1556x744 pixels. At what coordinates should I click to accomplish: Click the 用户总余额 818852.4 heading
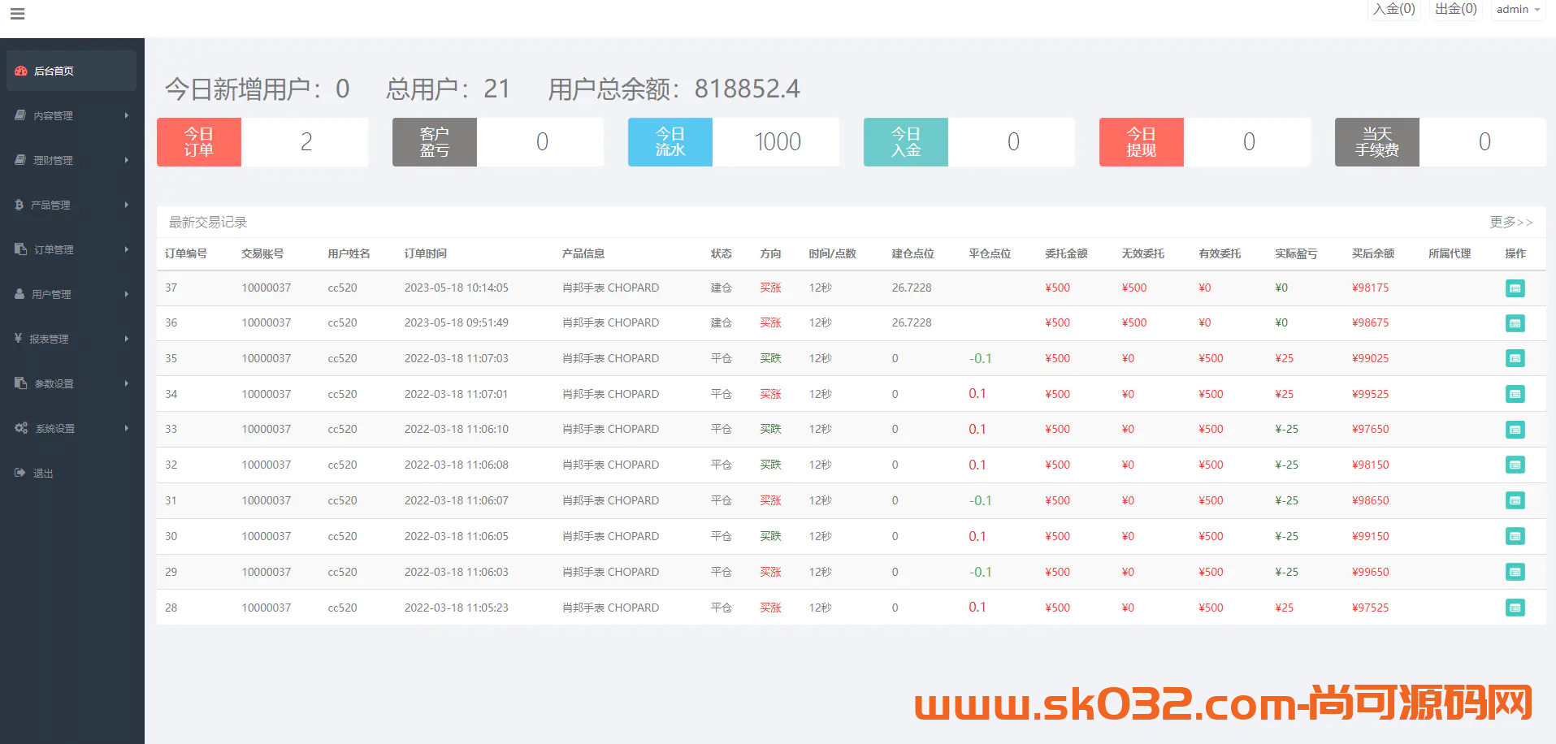click(674, 89)
